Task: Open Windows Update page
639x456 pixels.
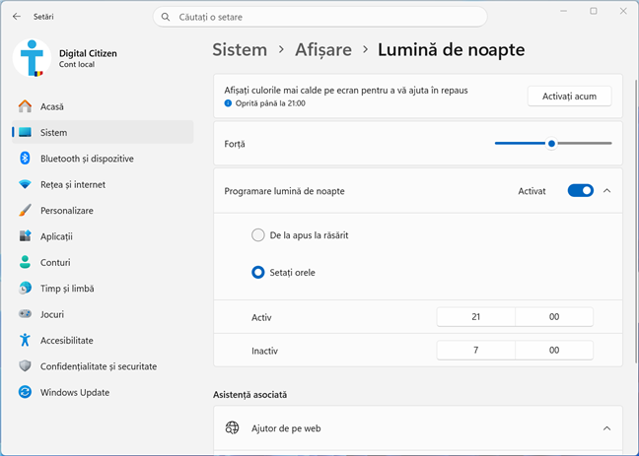Action: pos(103,393)
